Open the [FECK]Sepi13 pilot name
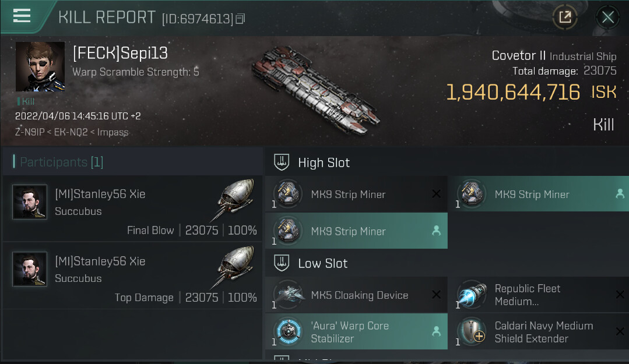Image resolution: width=629 pixels, height=364 pixels. point(120,54)
